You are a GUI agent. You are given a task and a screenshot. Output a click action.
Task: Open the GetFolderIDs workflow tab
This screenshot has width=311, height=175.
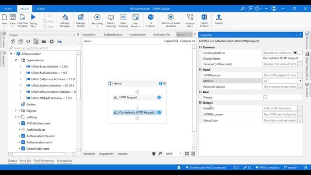pyautogui.click(x=161, y=35)
